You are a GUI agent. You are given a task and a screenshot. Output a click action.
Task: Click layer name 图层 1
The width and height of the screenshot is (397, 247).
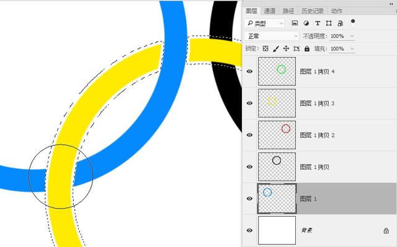coord(308,199)
